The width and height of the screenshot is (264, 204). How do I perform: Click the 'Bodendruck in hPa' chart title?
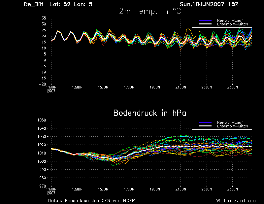pyautogui.click(x=149, y=113)
